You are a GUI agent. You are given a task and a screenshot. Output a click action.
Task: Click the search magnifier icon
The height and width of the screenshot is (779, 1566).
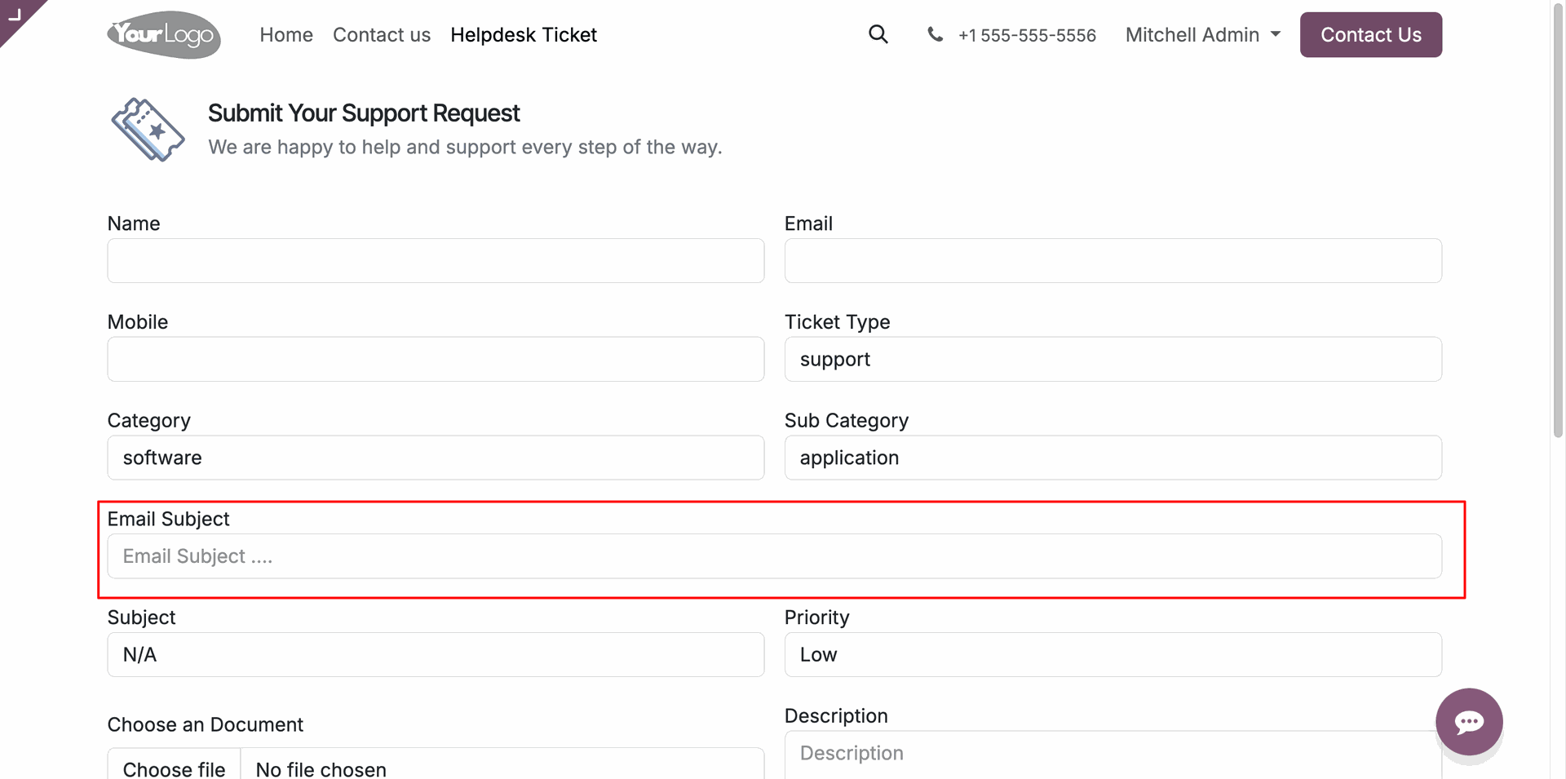(x=878, y=34)
